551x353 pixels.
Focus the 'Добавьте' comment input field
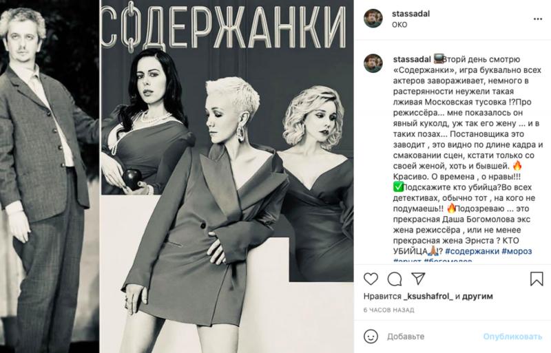coord(433,336)
